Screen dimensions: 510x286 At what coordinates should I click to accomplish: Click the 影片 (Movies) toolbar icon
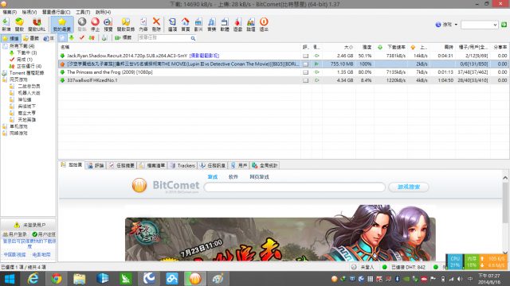click(198, 25)
